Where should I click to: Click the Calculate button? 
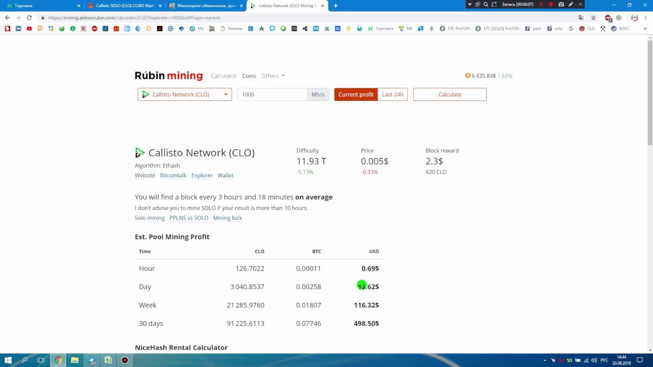click(x=449, y=94)
